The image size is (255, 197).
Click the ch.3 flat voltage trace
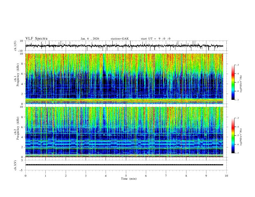point(124,165)
